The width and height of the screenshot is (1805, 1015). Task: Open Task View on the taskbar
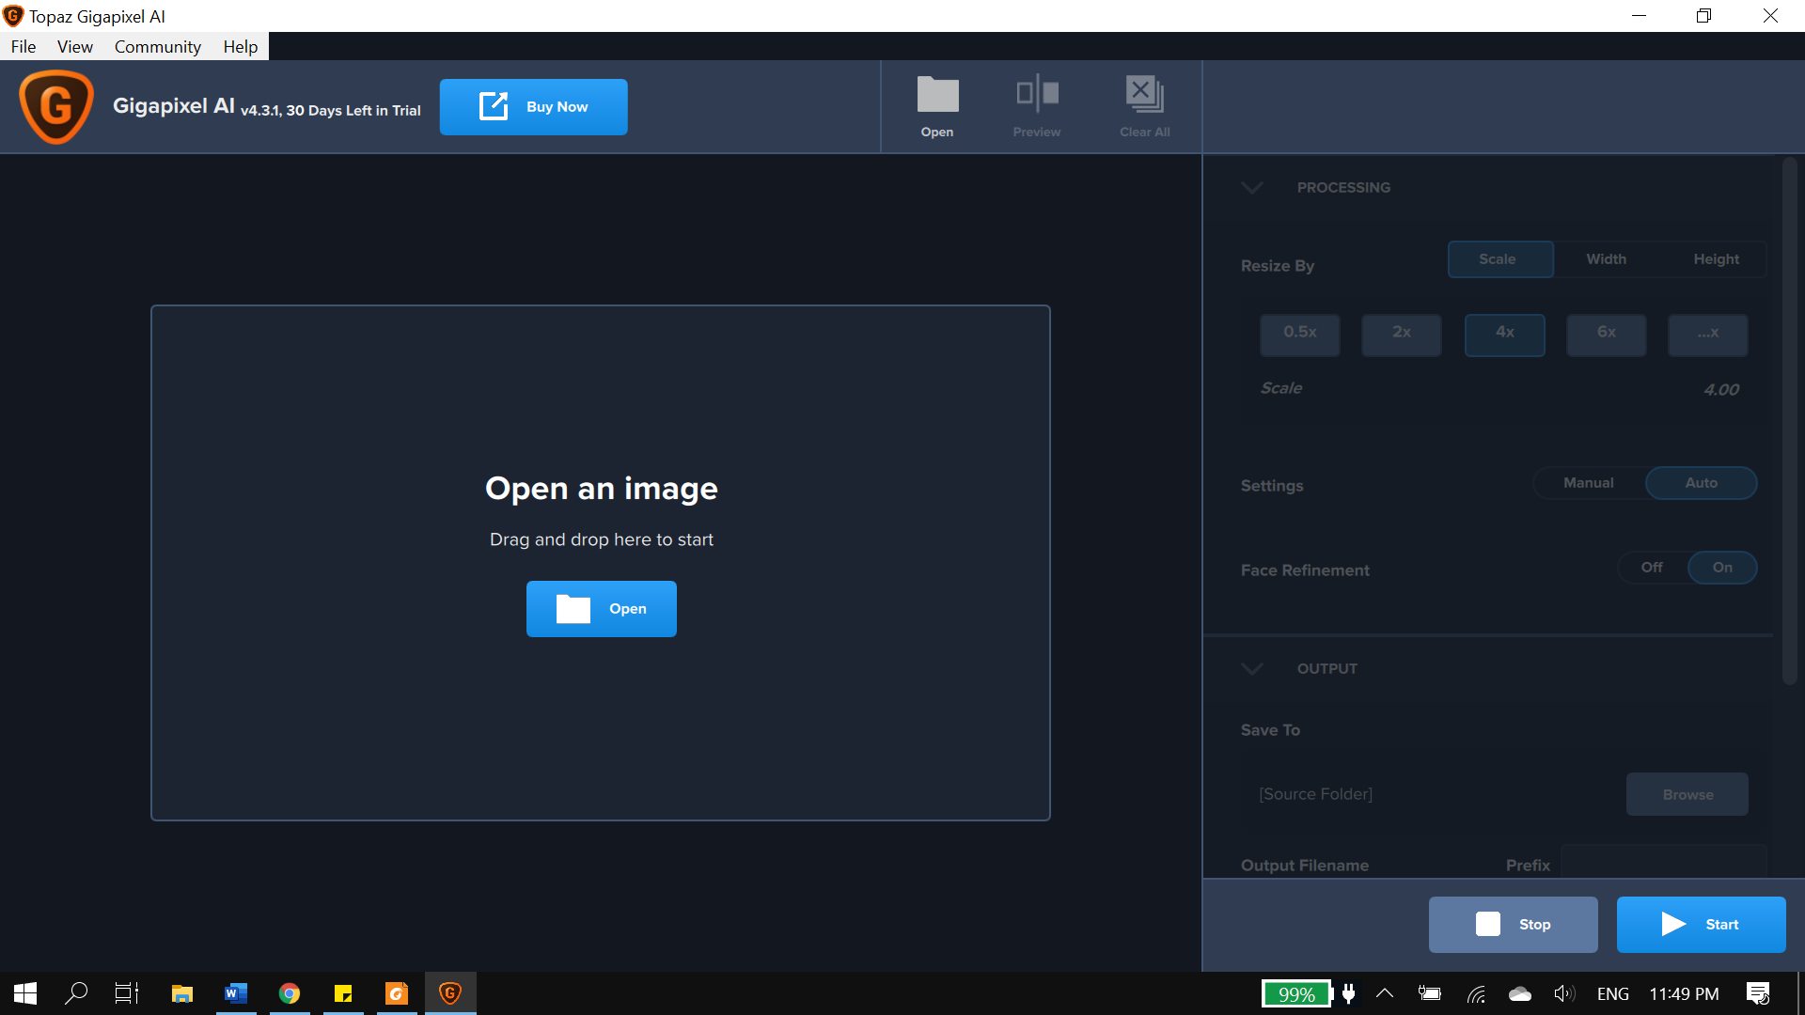127,993
